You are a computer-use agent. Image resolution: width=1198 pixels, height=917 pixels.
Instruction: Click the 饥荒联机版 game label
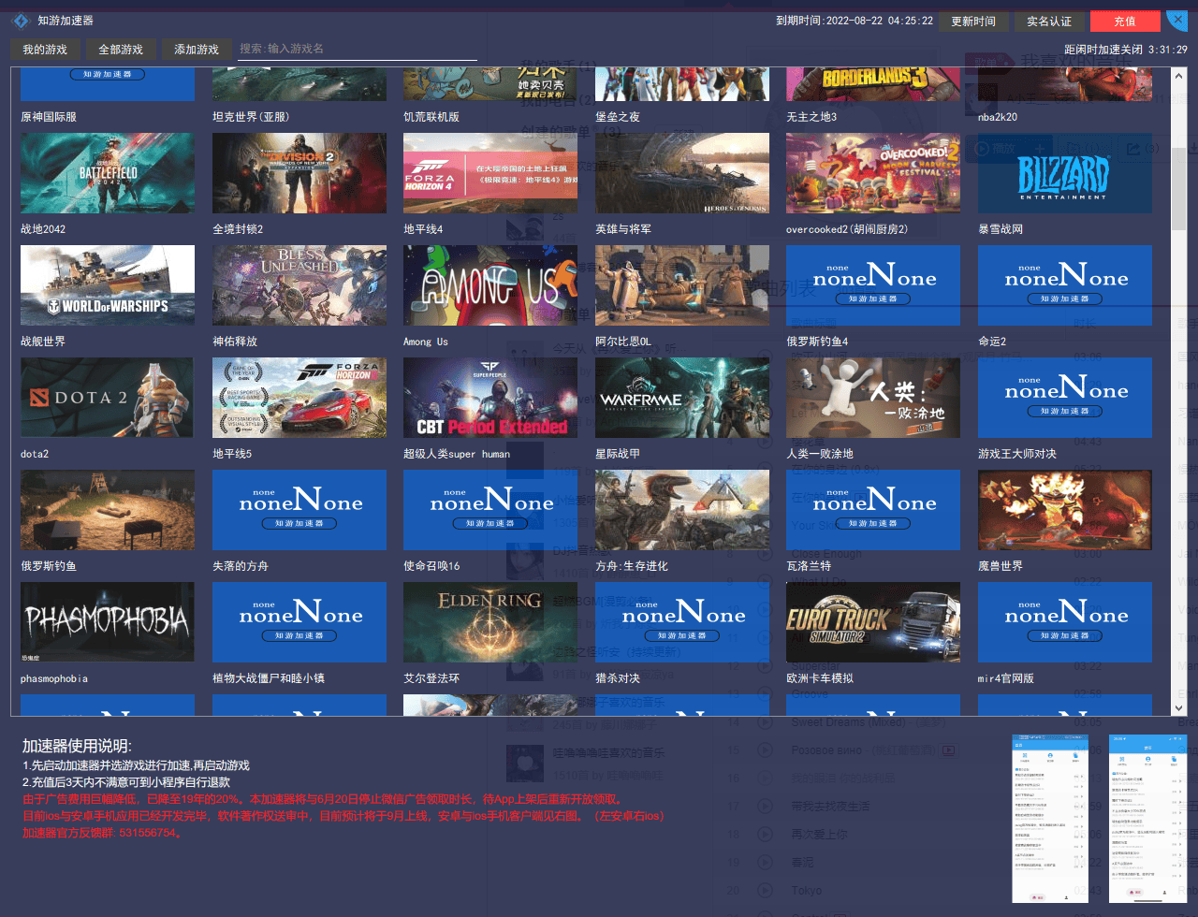431,117
